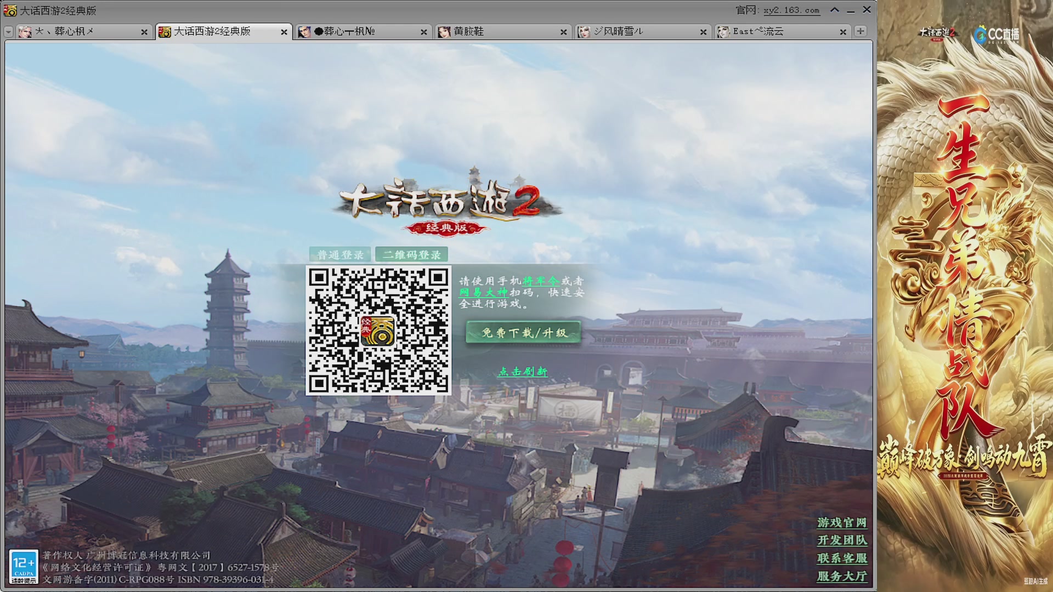Close the East流云 tab

tap(843, 32)
